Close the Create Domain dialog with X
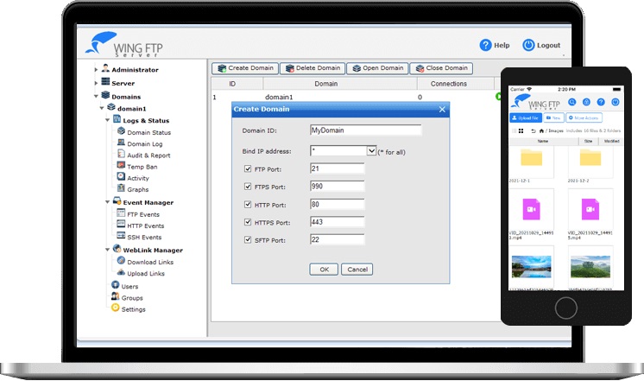This screenshot has height=381, width=644. [x=442, y=110]
